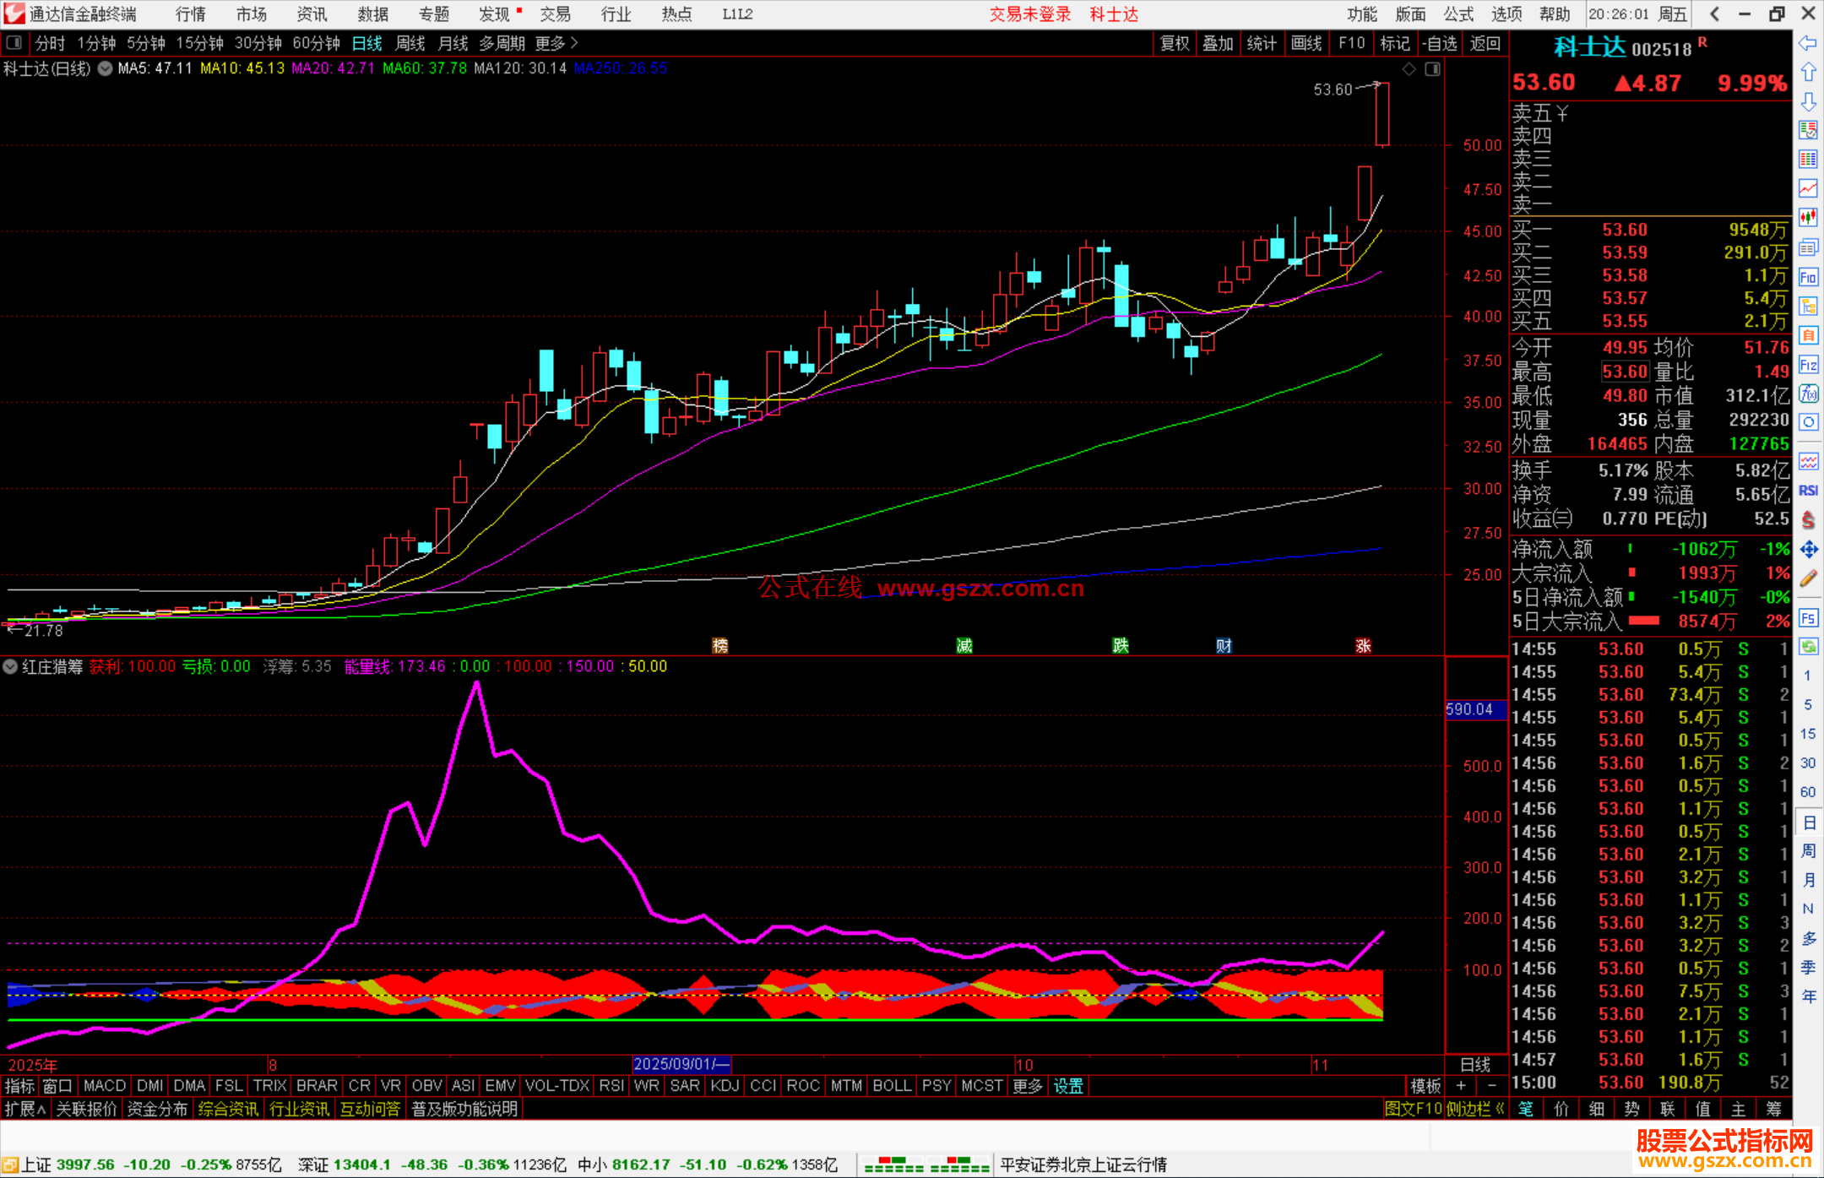Click the MACD indicator button

point(105,1086)
